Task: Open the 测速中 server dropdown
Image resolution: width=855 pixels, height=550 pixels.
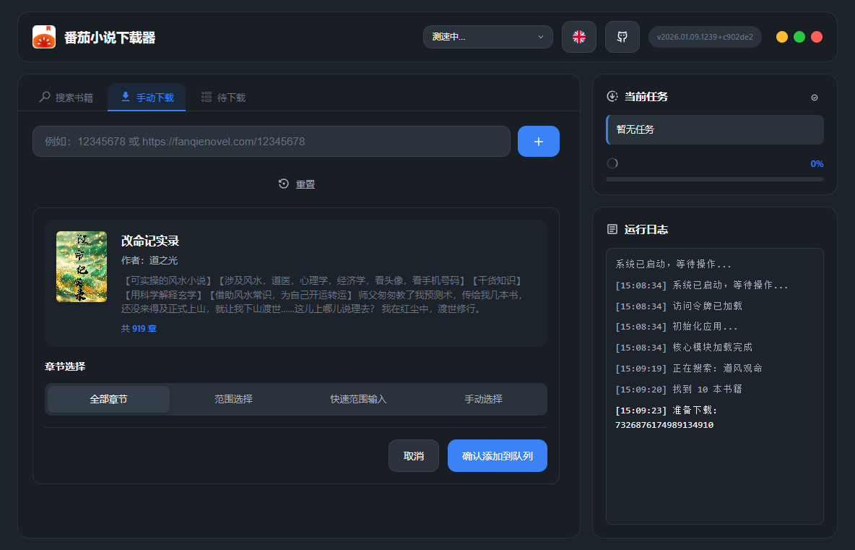Action: pyautogui.click(x=487, y=37)
